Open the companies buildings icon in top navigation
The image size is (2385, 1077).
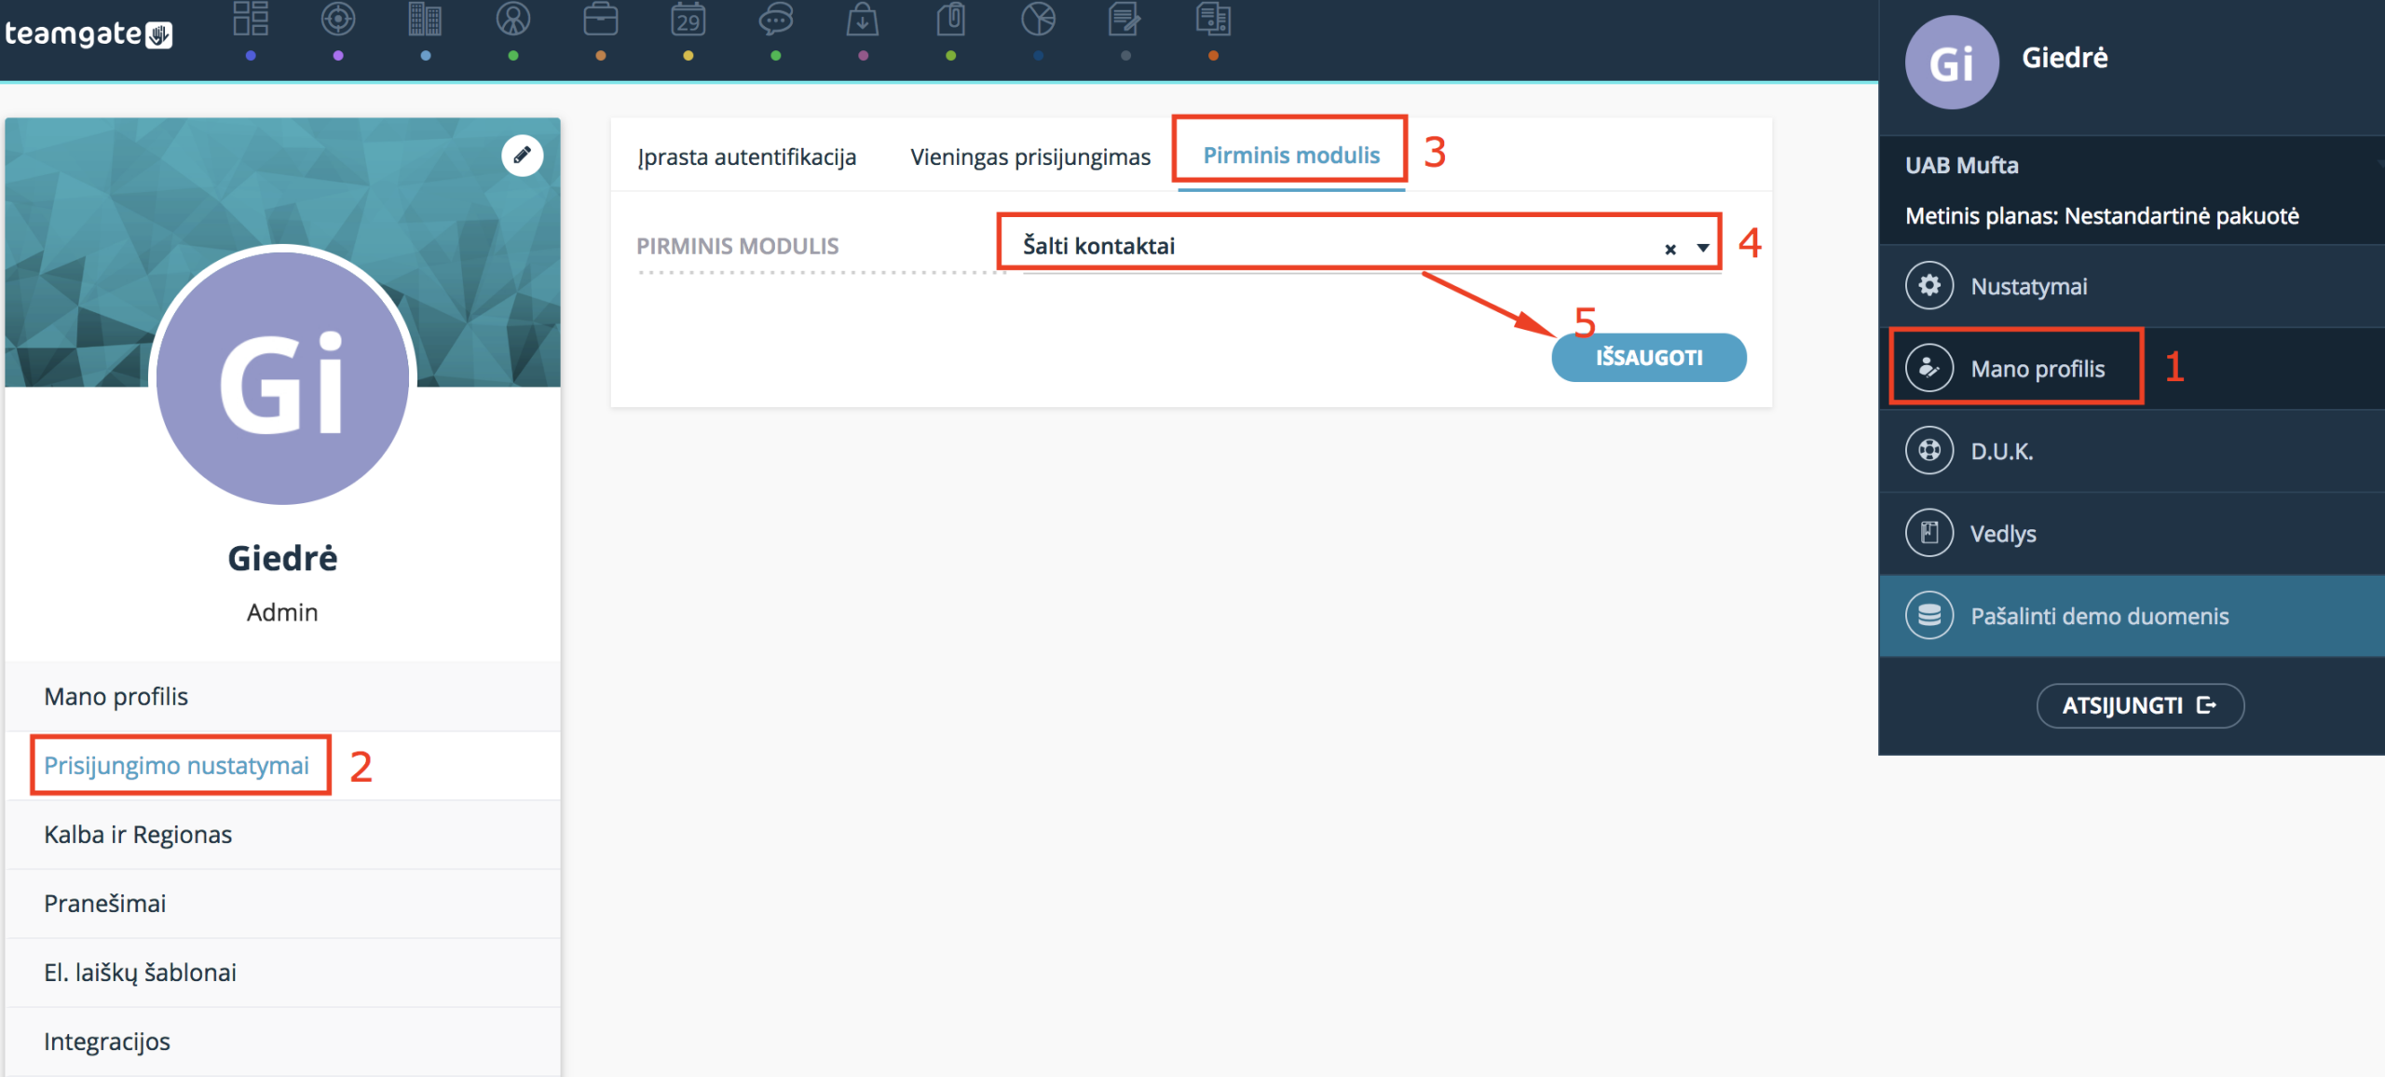pos(425,20)
